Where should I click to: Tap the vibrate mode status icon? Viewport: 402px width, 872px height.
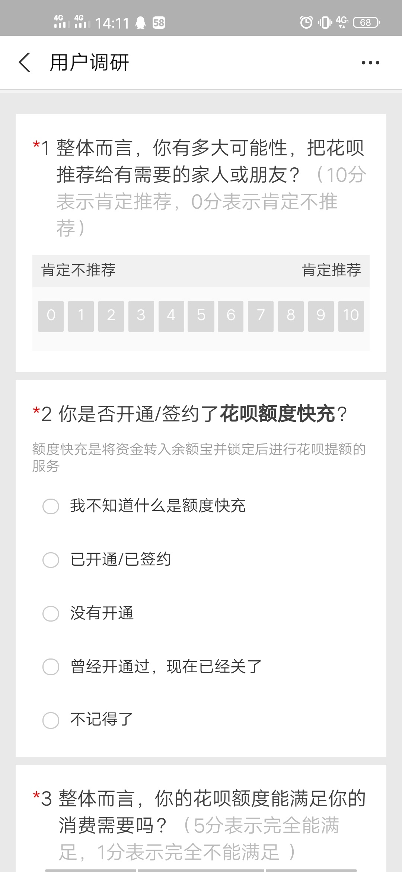[325, 22]
